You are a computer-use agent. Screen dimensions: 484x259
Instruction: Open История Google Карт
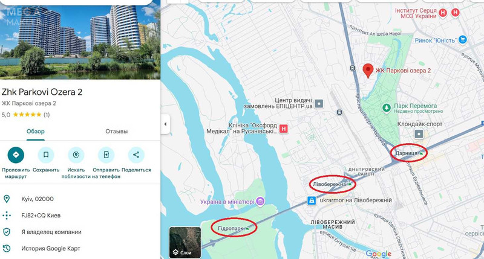(51, 248)
